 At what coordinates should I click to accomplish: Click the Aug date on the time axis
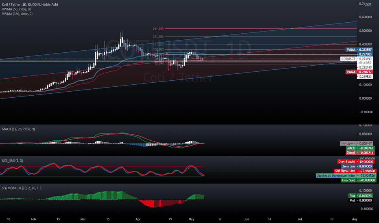click(x=354, y=219)
